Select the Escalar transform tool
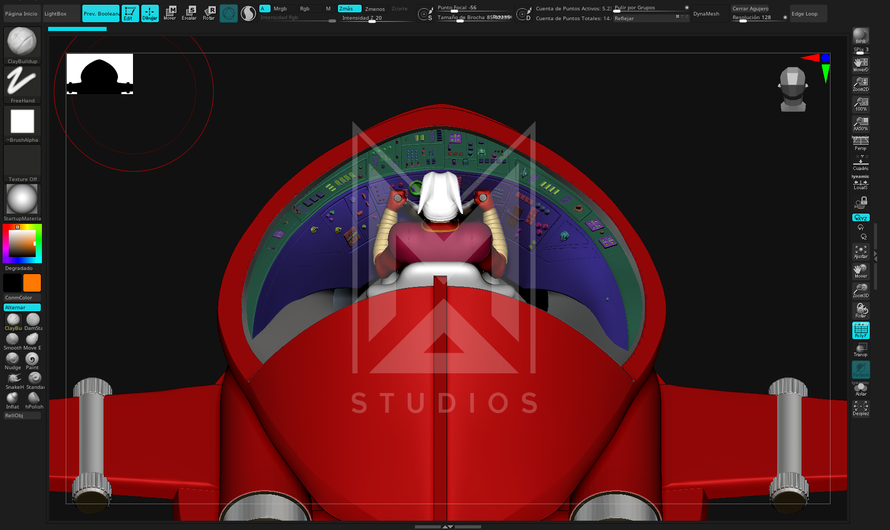Screen dimensions: 890x530 click(x=189, y=13)
